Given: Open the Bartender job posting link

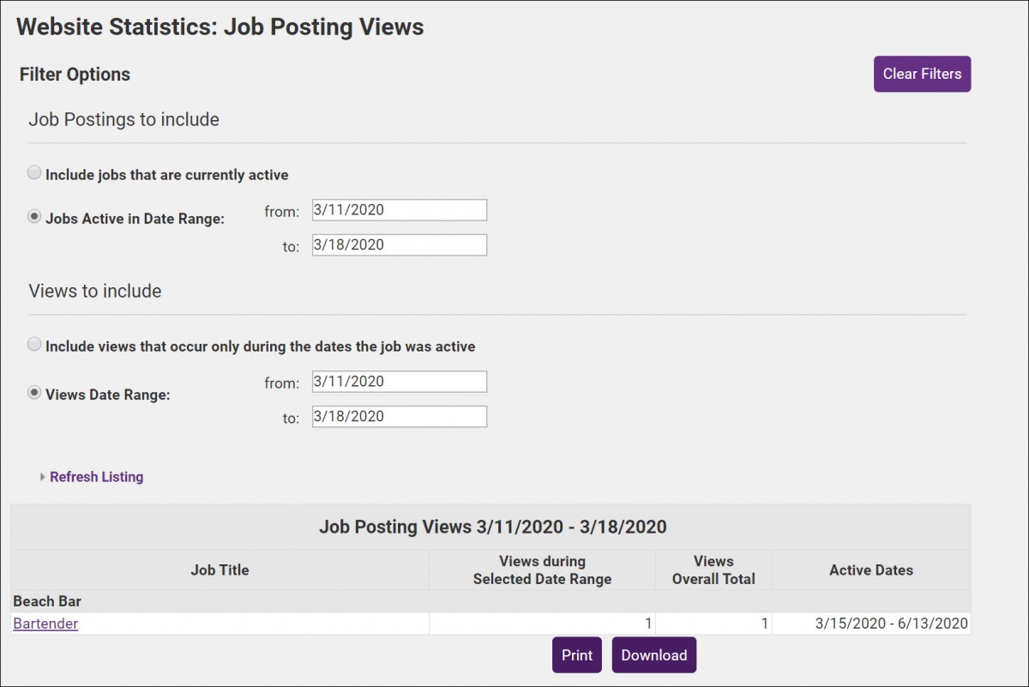Looking at the screenshot, I should point(45,624).
